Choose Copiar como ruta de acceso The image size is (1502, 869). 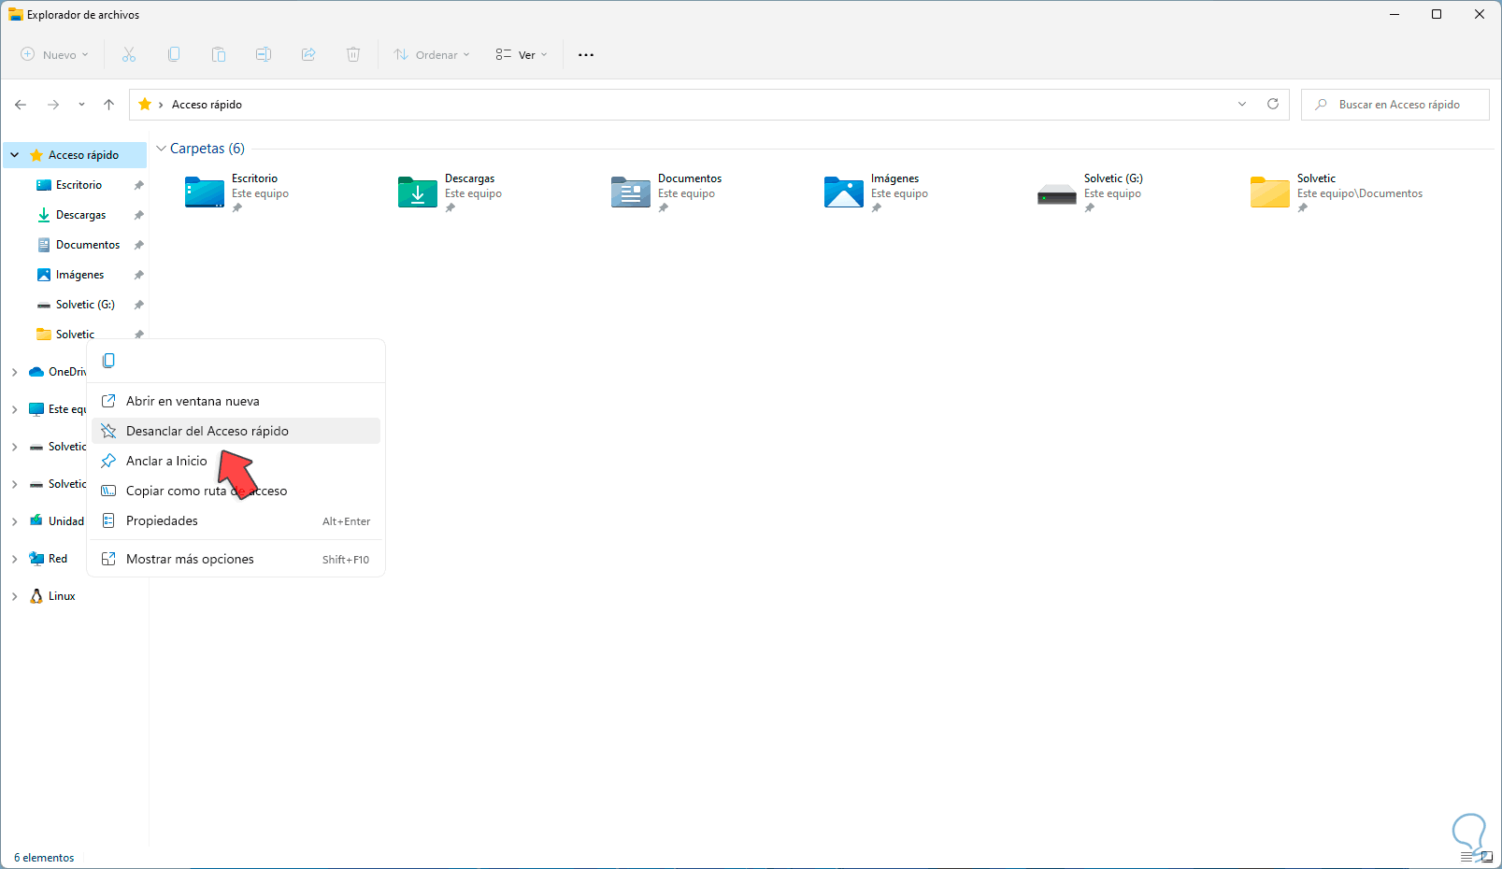tap(236, 491)
